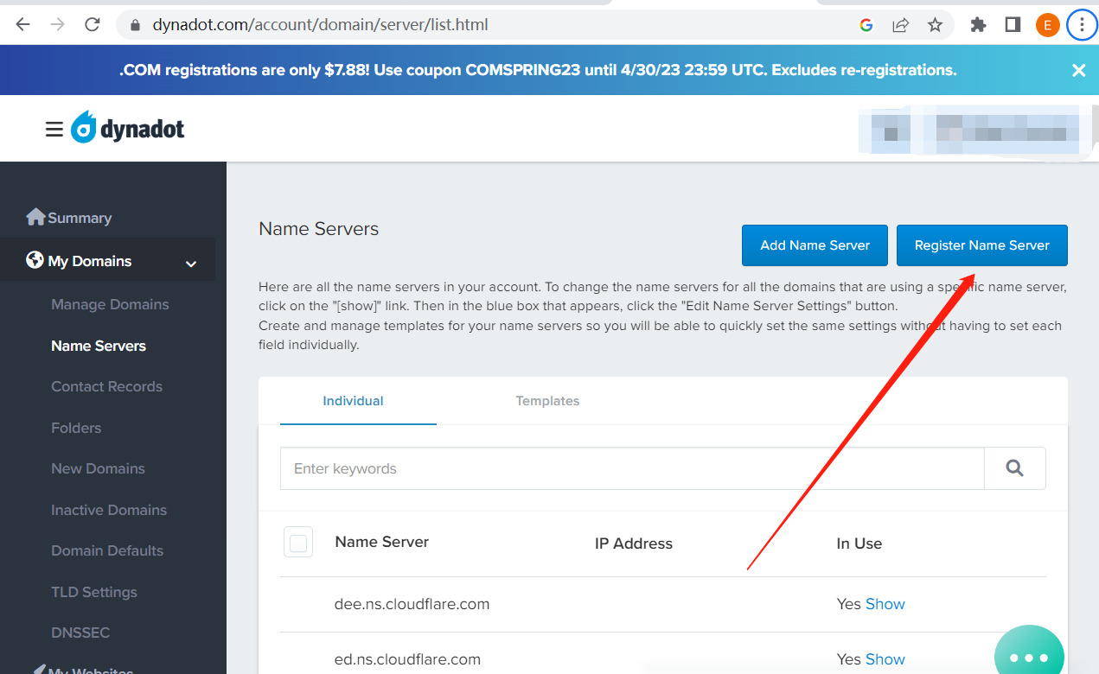The height and width of the screenshot is (674, 1099).
Task: Close the coupon promo banner
Action: tap(1078, 71)
